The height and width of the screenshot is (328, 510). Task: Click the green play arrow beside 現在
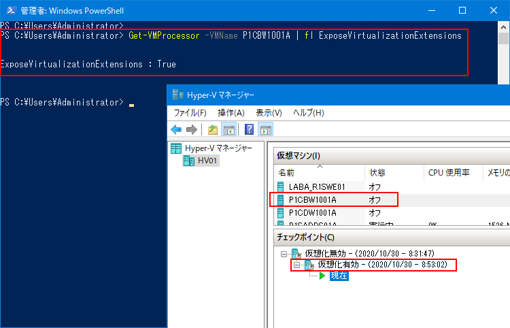[322, 276]
